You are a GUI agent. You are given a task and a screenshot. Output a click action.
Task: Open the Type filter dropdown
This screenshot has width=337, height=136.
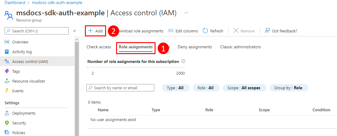click(x=175, y=88)
